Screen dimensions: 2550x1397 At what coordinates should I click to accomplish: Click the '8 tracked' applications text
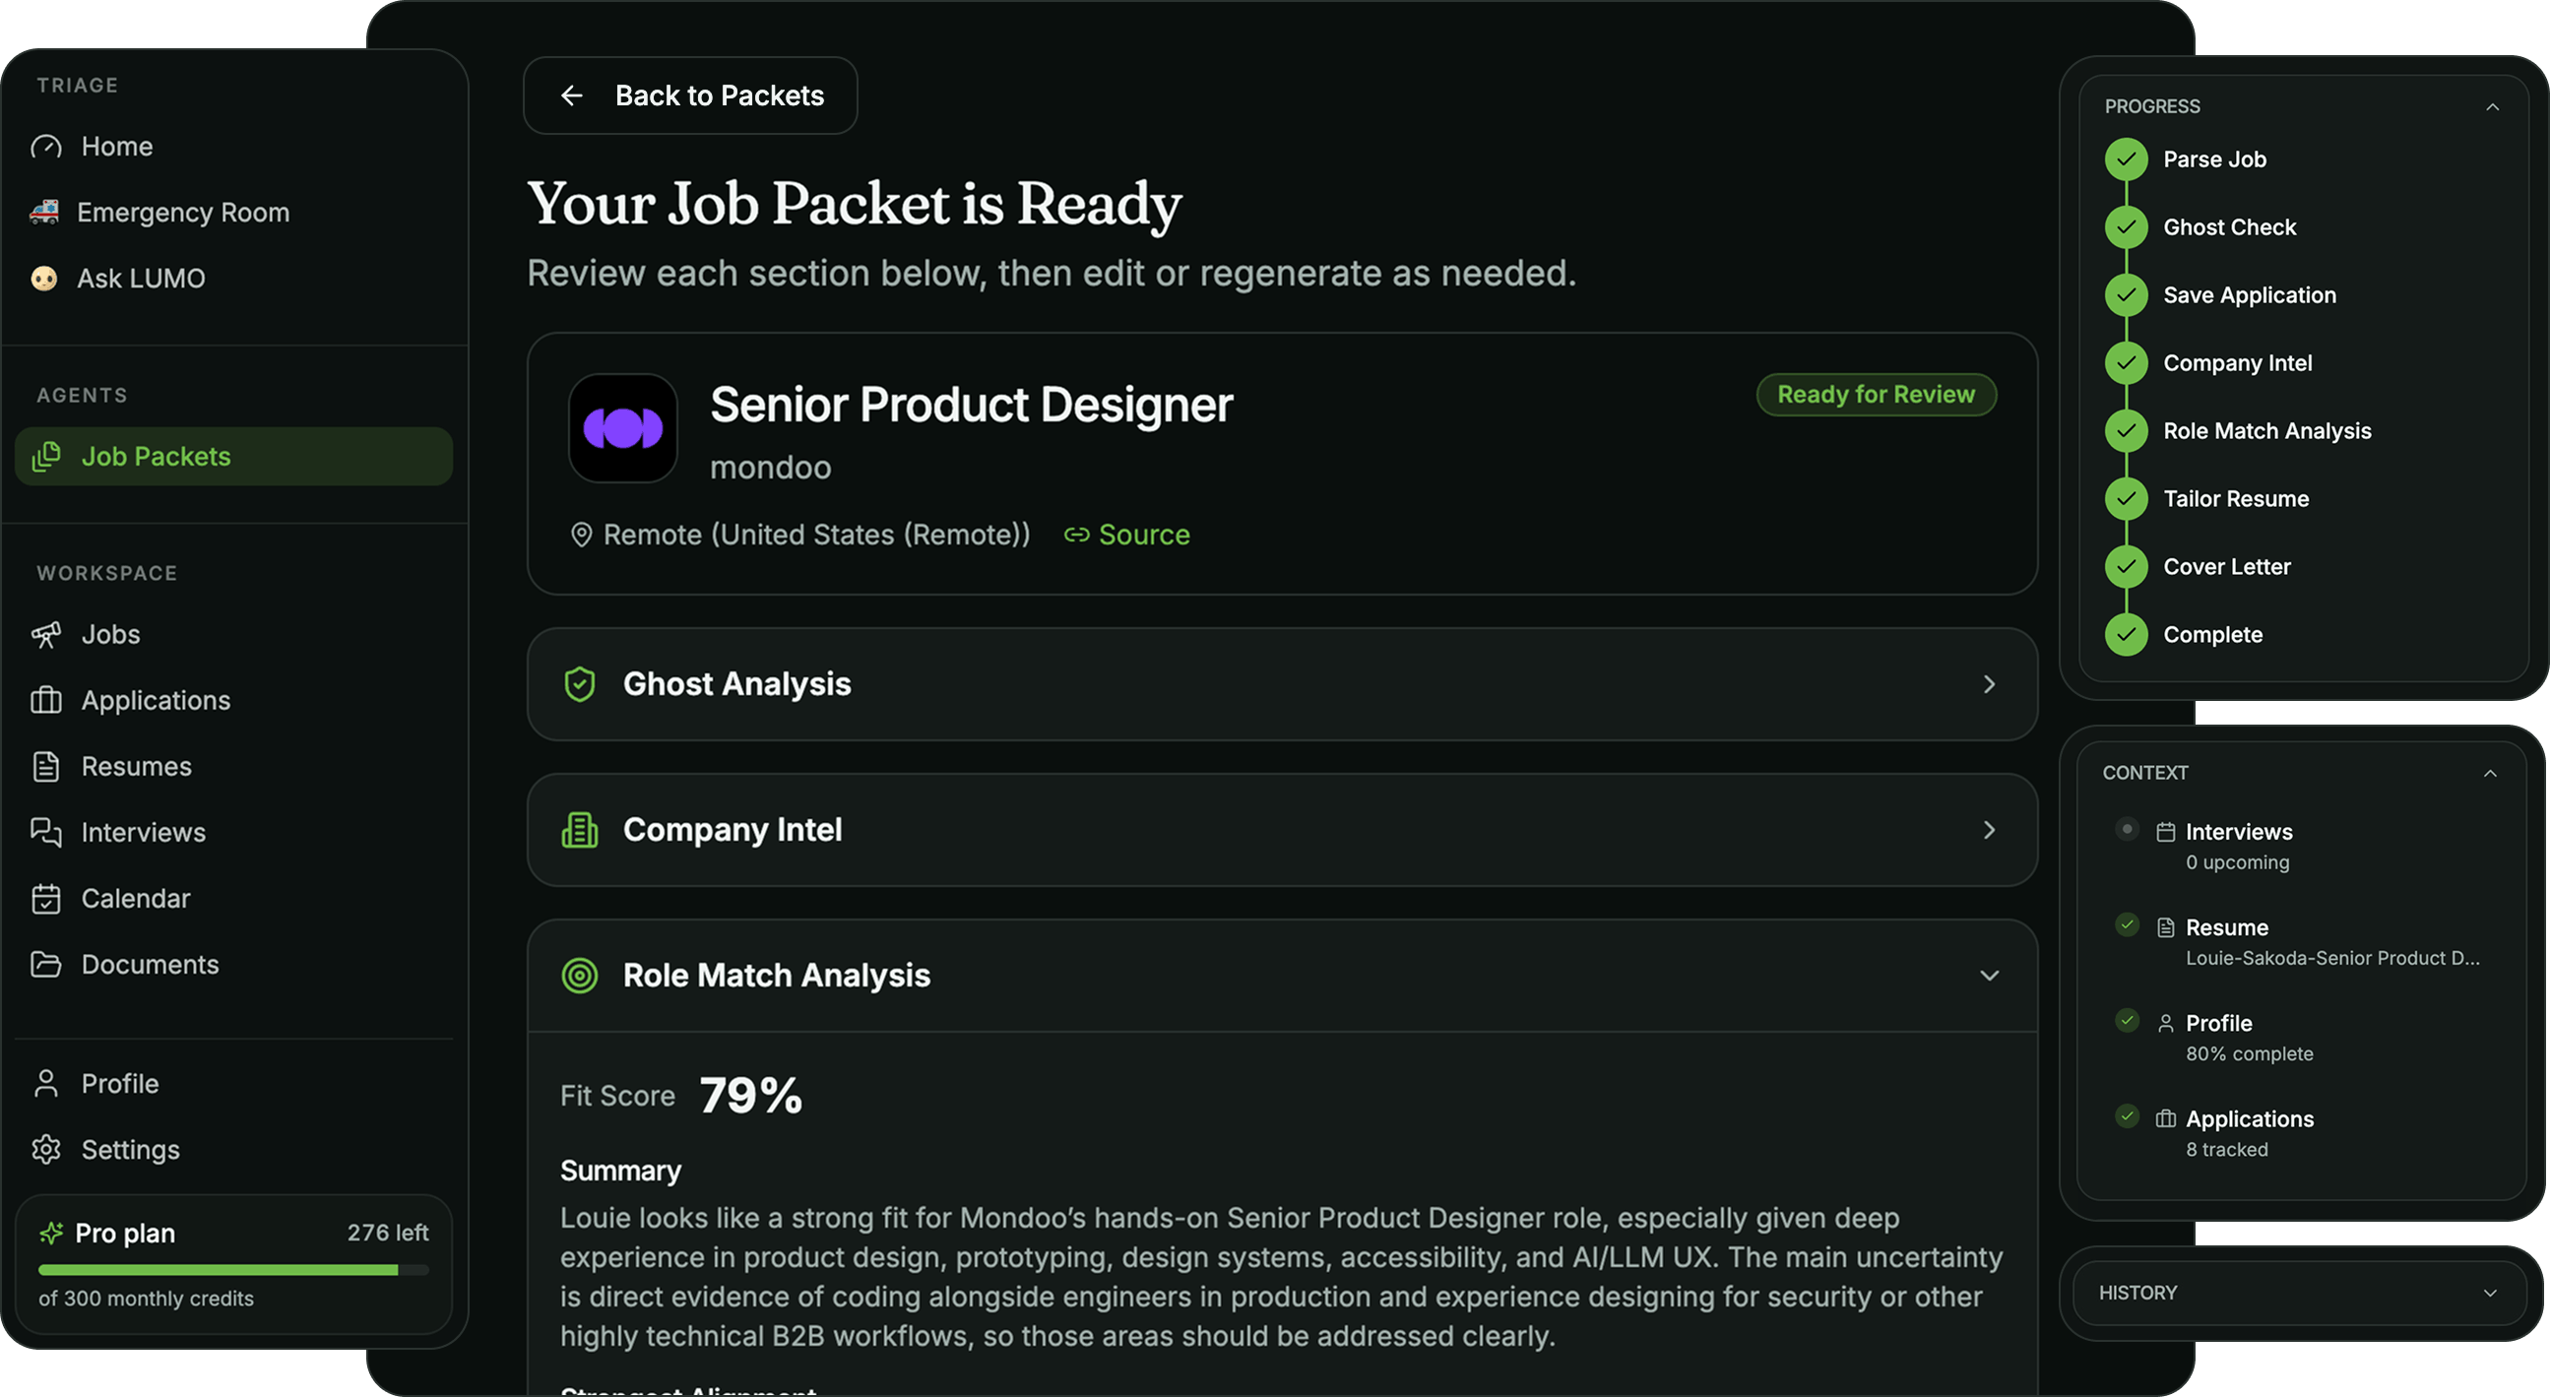(x=2226, y=1150)
